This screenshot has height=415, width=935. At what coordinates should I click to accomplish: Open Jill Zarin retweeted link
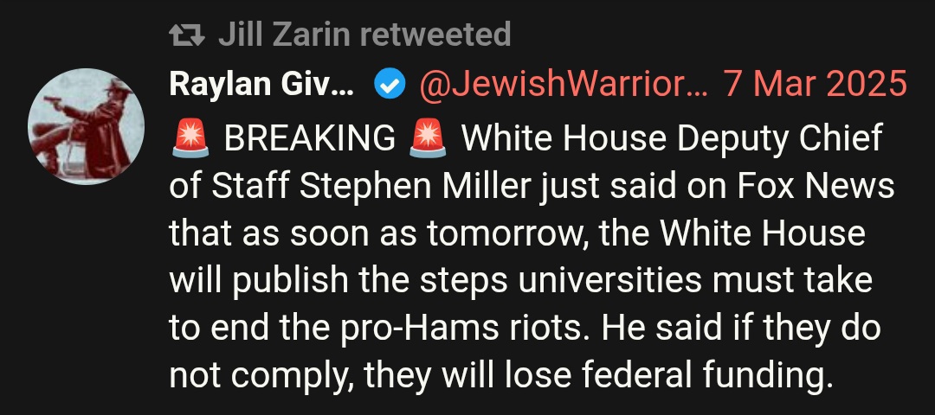pyautogui.click(x=364, y=35)
